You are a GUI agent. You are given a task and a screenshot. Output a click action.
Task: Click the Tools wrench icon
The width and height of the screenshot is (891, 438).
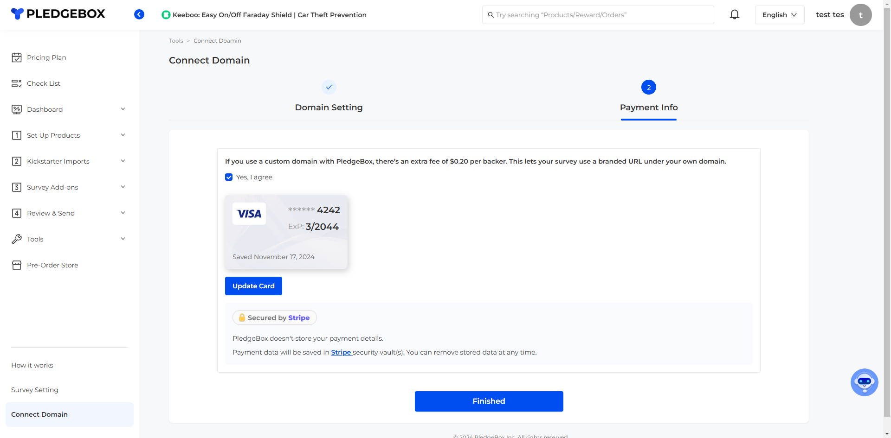pyautogui.click(x=17, y=239)
